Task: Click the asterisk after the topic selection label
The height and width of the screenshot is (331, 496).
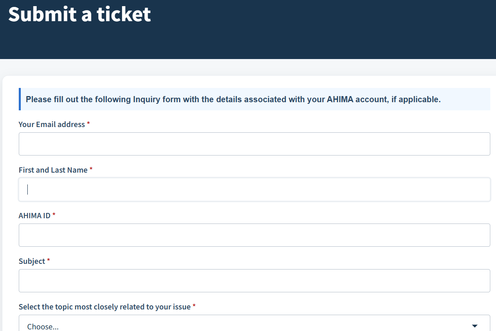Action: pos(194,306)
